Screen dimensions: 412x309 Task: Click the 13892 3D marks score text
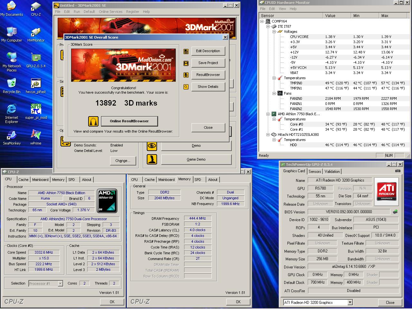click(126, 103)
